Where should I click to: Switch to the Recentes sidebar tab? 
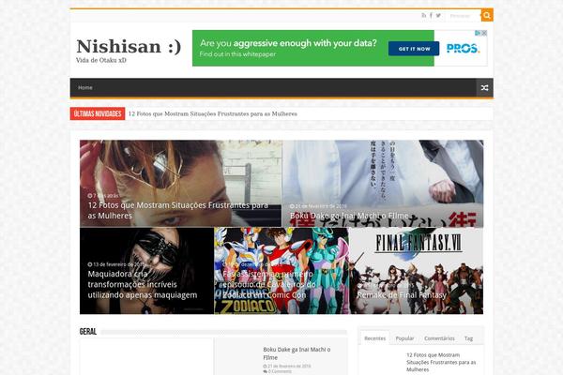coord(374,338)
